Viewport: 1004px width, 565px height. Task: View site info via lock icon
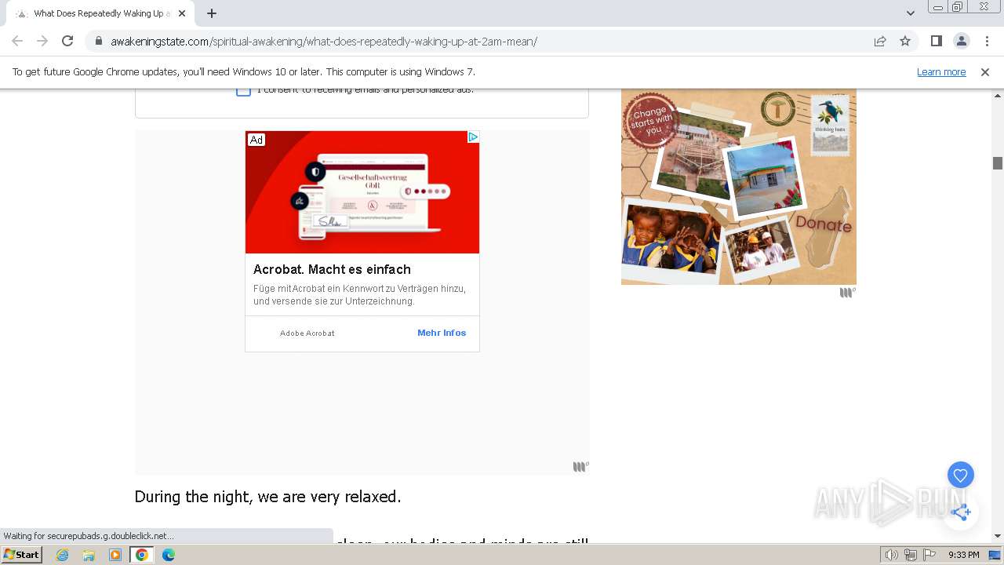tap(99, 41)
